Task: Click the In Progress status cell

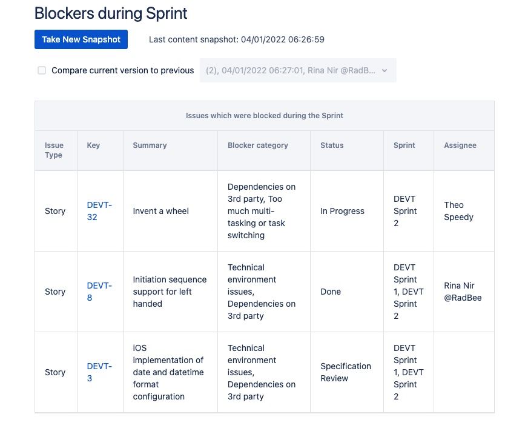Action: click(342, 211)
